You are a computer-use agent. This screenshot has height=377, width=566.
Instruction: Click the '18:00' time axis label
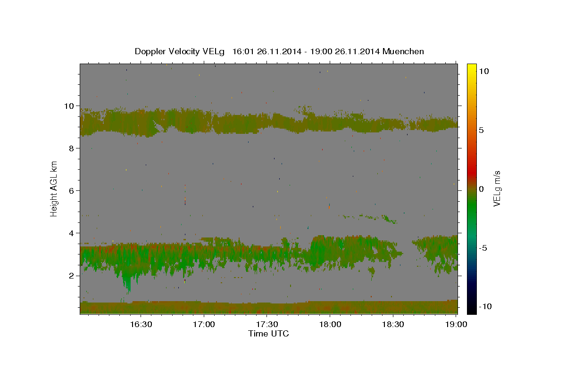(330, 324)
